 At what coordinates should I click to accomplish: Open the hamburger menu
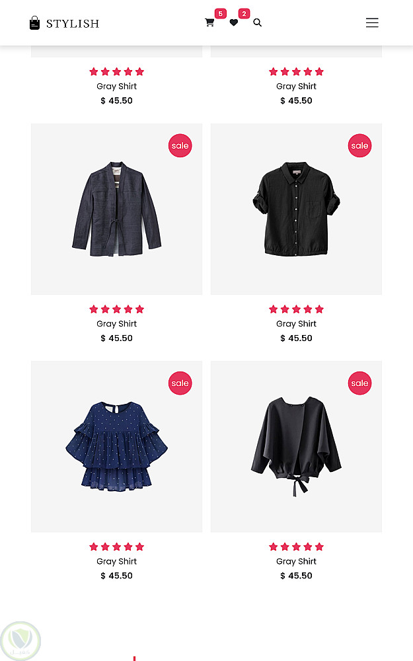point(372,22)
